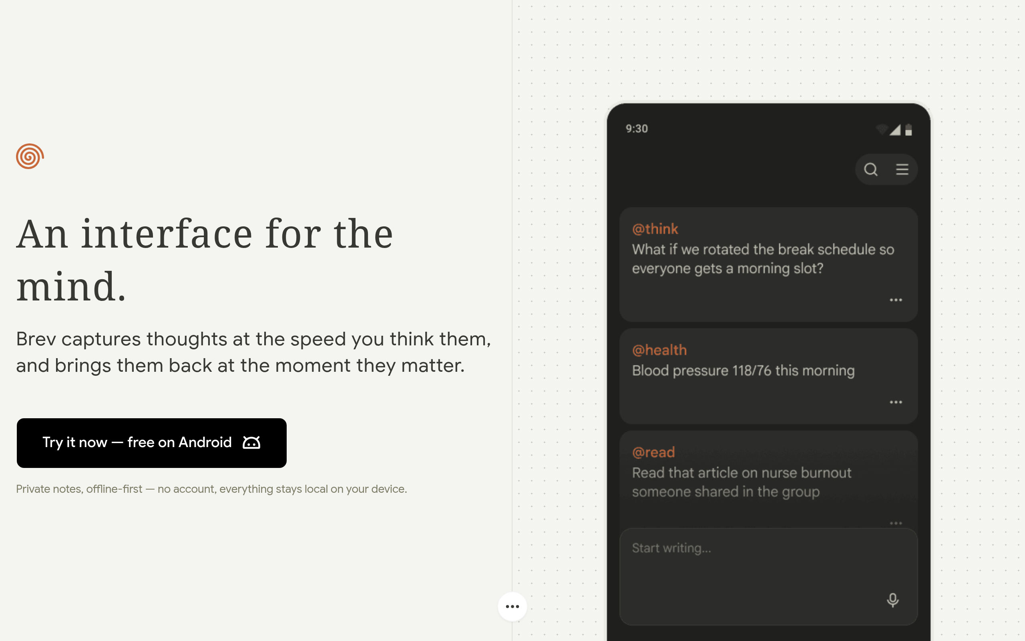Open options on the @health note card

tap(896, 402)
